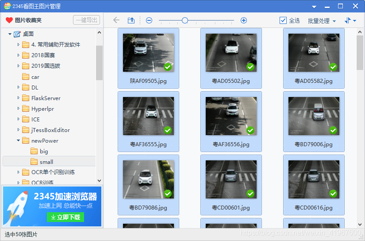Click the 2345 app logo icon

[7, 6]
